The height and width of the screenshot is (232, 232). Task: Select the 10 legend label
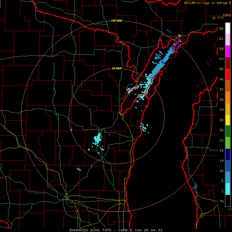coord(221,171)
